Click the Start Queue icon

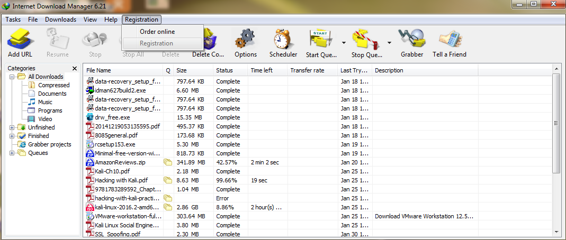click(x=321, y=39)
